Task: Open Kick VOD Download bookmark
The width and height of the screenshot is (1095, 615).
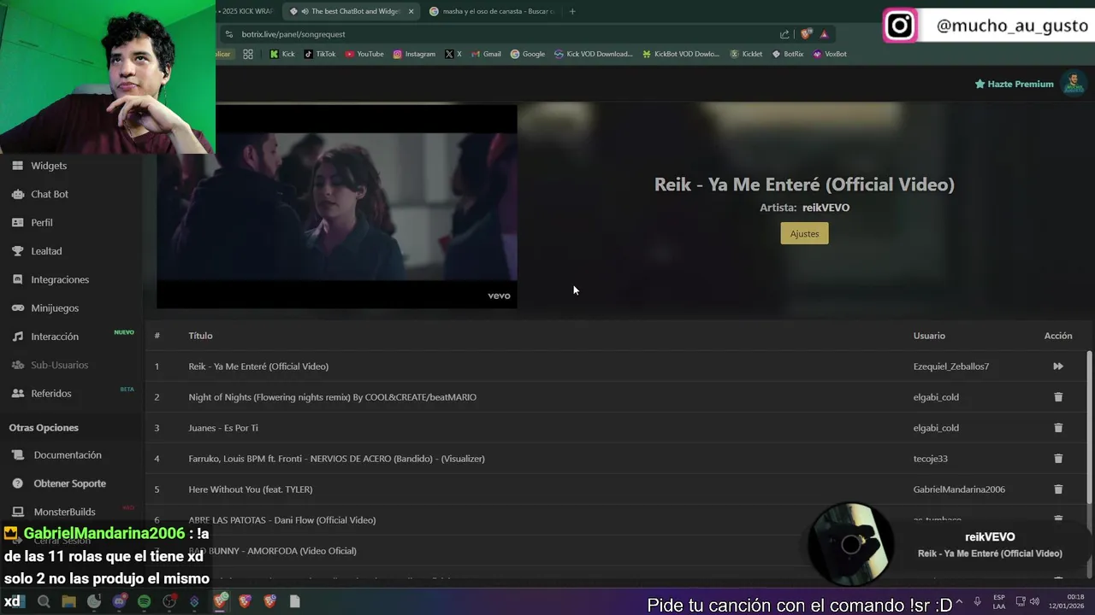Action: pos(594,54)
